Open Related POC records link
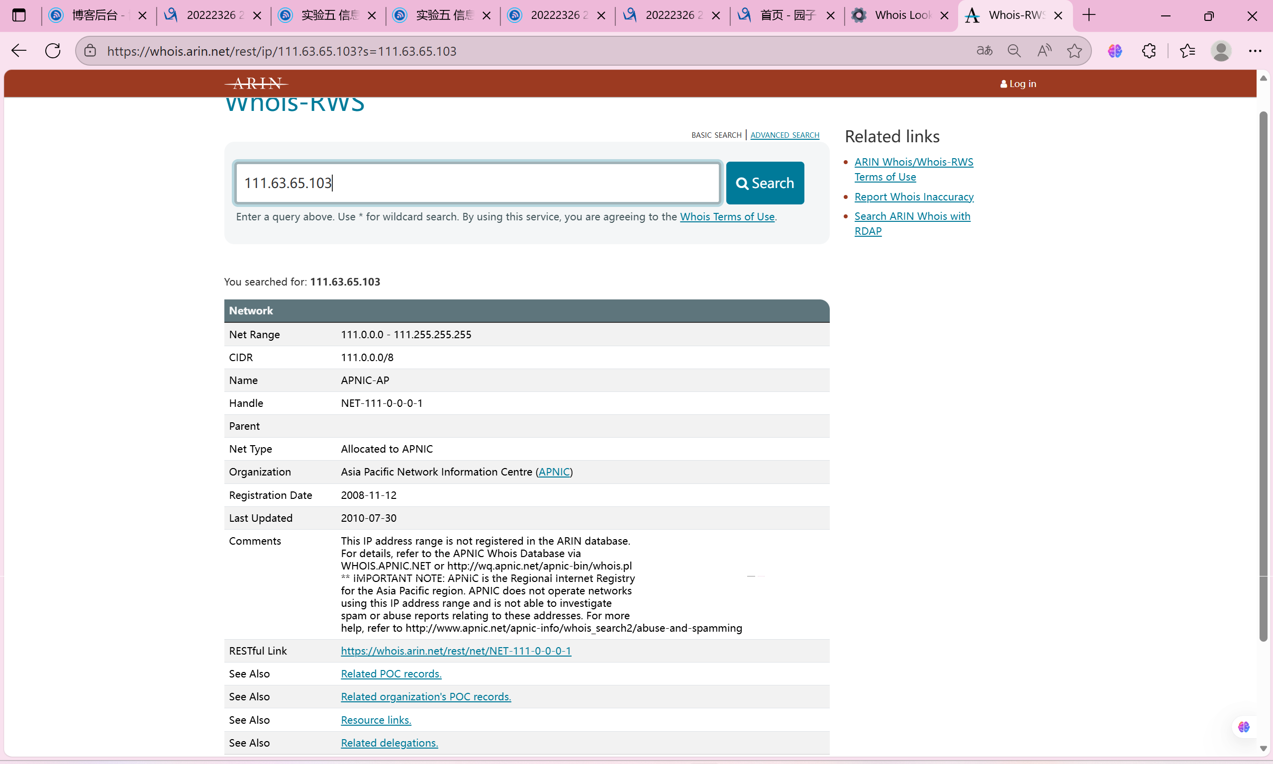The height and width of the screenshot is (764, 1273). [x=391, y=673]
